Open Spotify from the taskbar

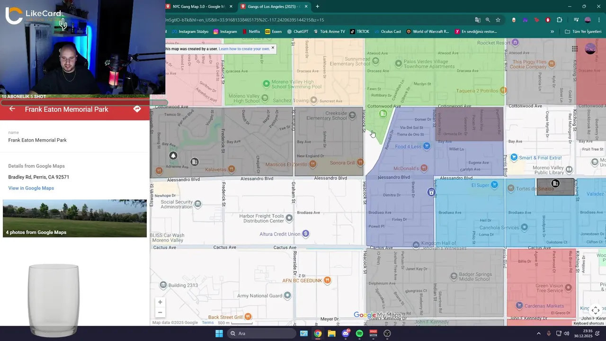point(359,333)
